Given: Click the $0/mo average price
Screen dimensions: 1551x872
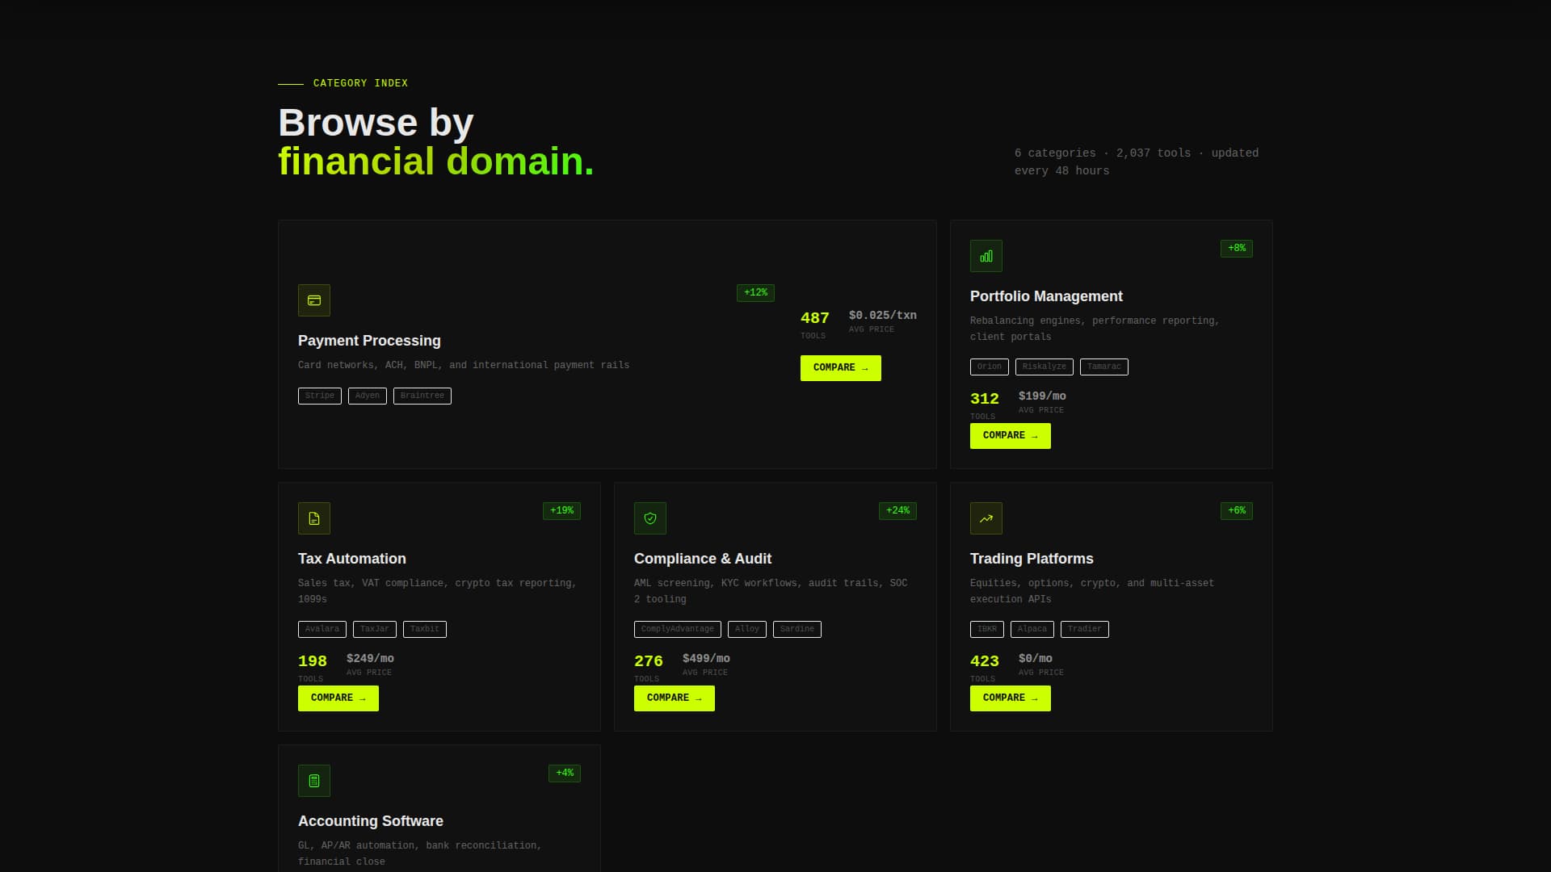Looking at the screenshot, I should coord(1036,659).
